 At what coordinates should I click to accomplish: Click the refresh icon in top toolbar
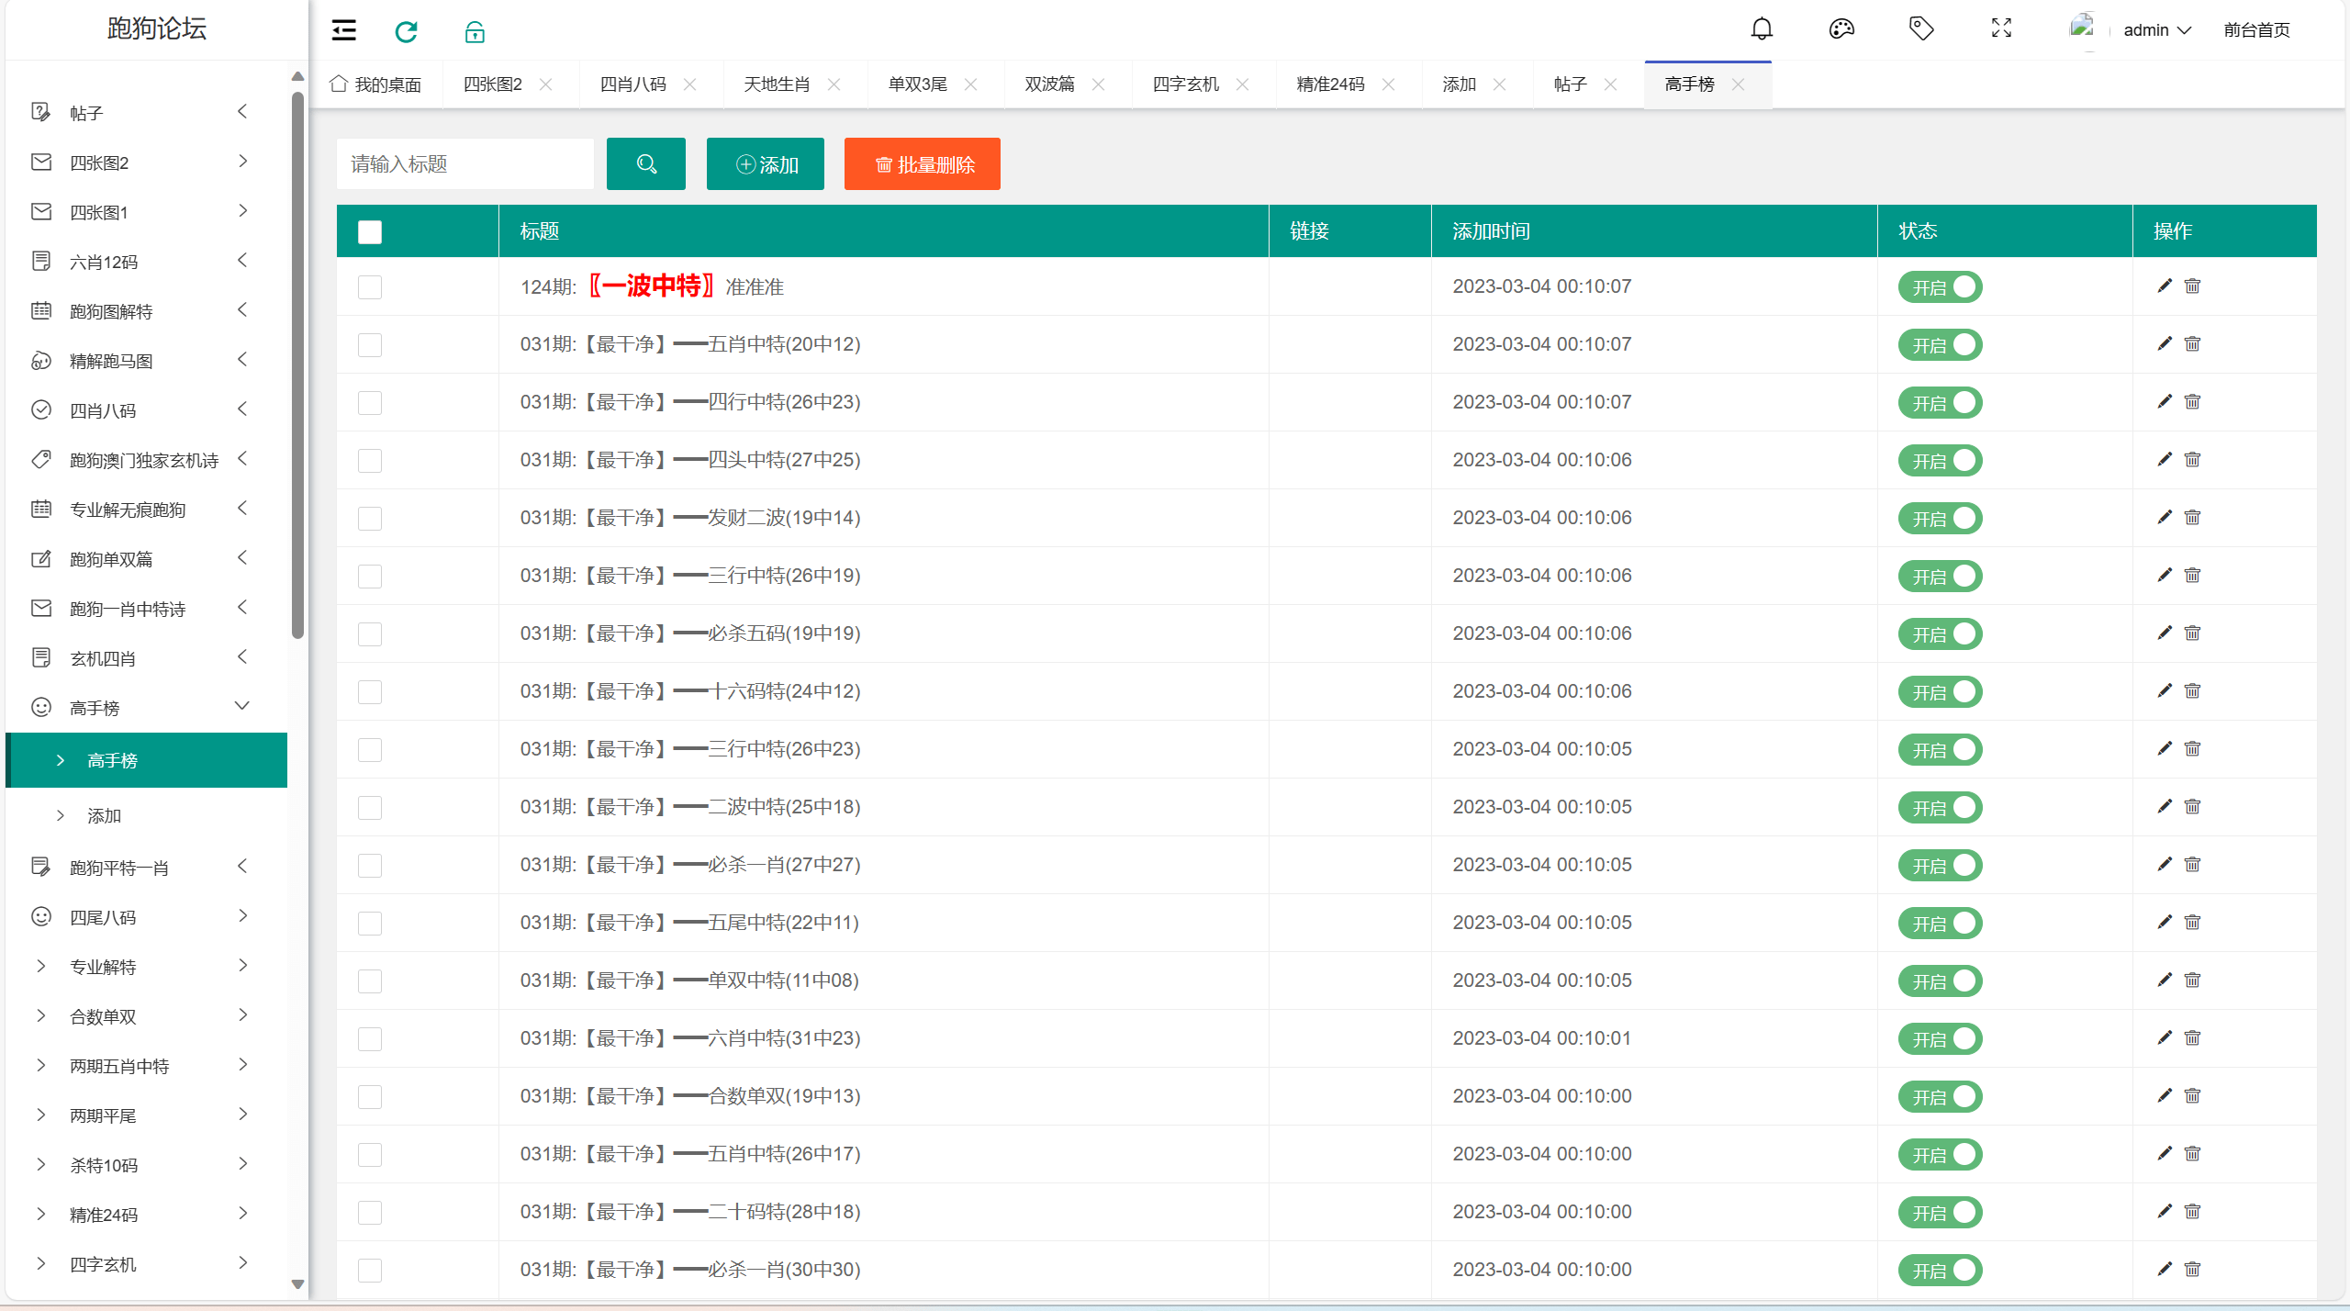406,31
